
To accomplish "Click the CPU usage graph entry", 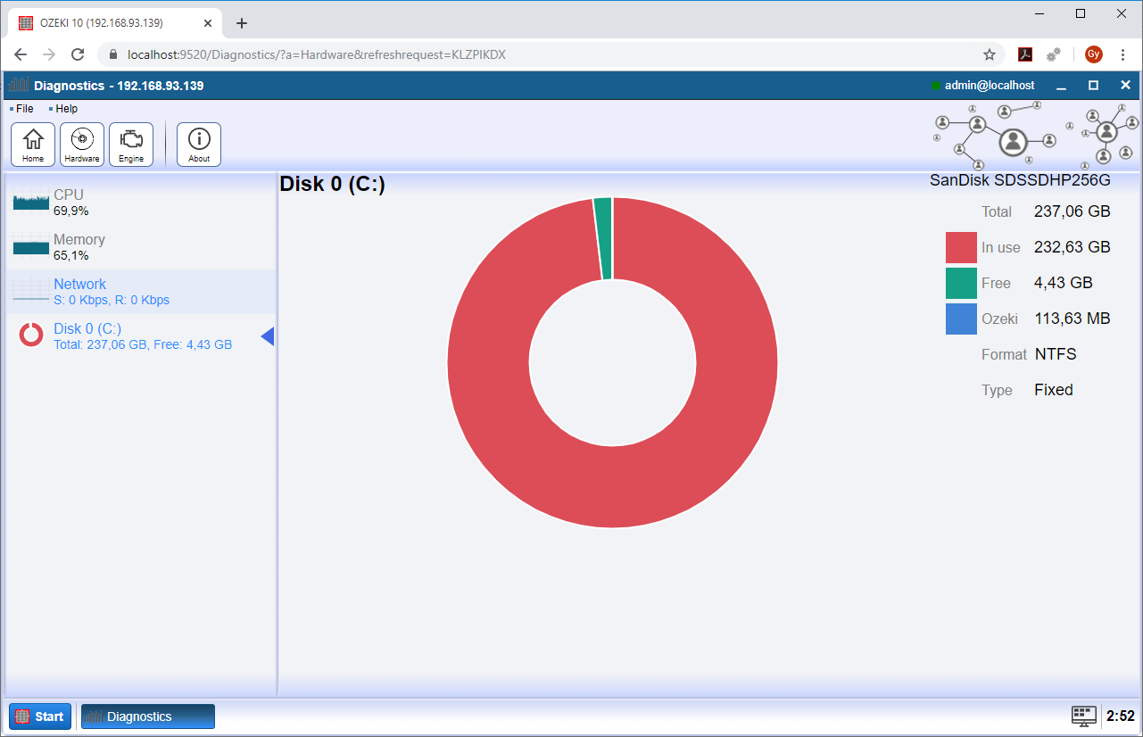I will tap(31, 202).
